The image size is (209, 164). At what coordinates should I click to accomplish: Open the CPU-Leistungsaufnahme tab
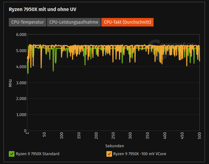[74, 22]
